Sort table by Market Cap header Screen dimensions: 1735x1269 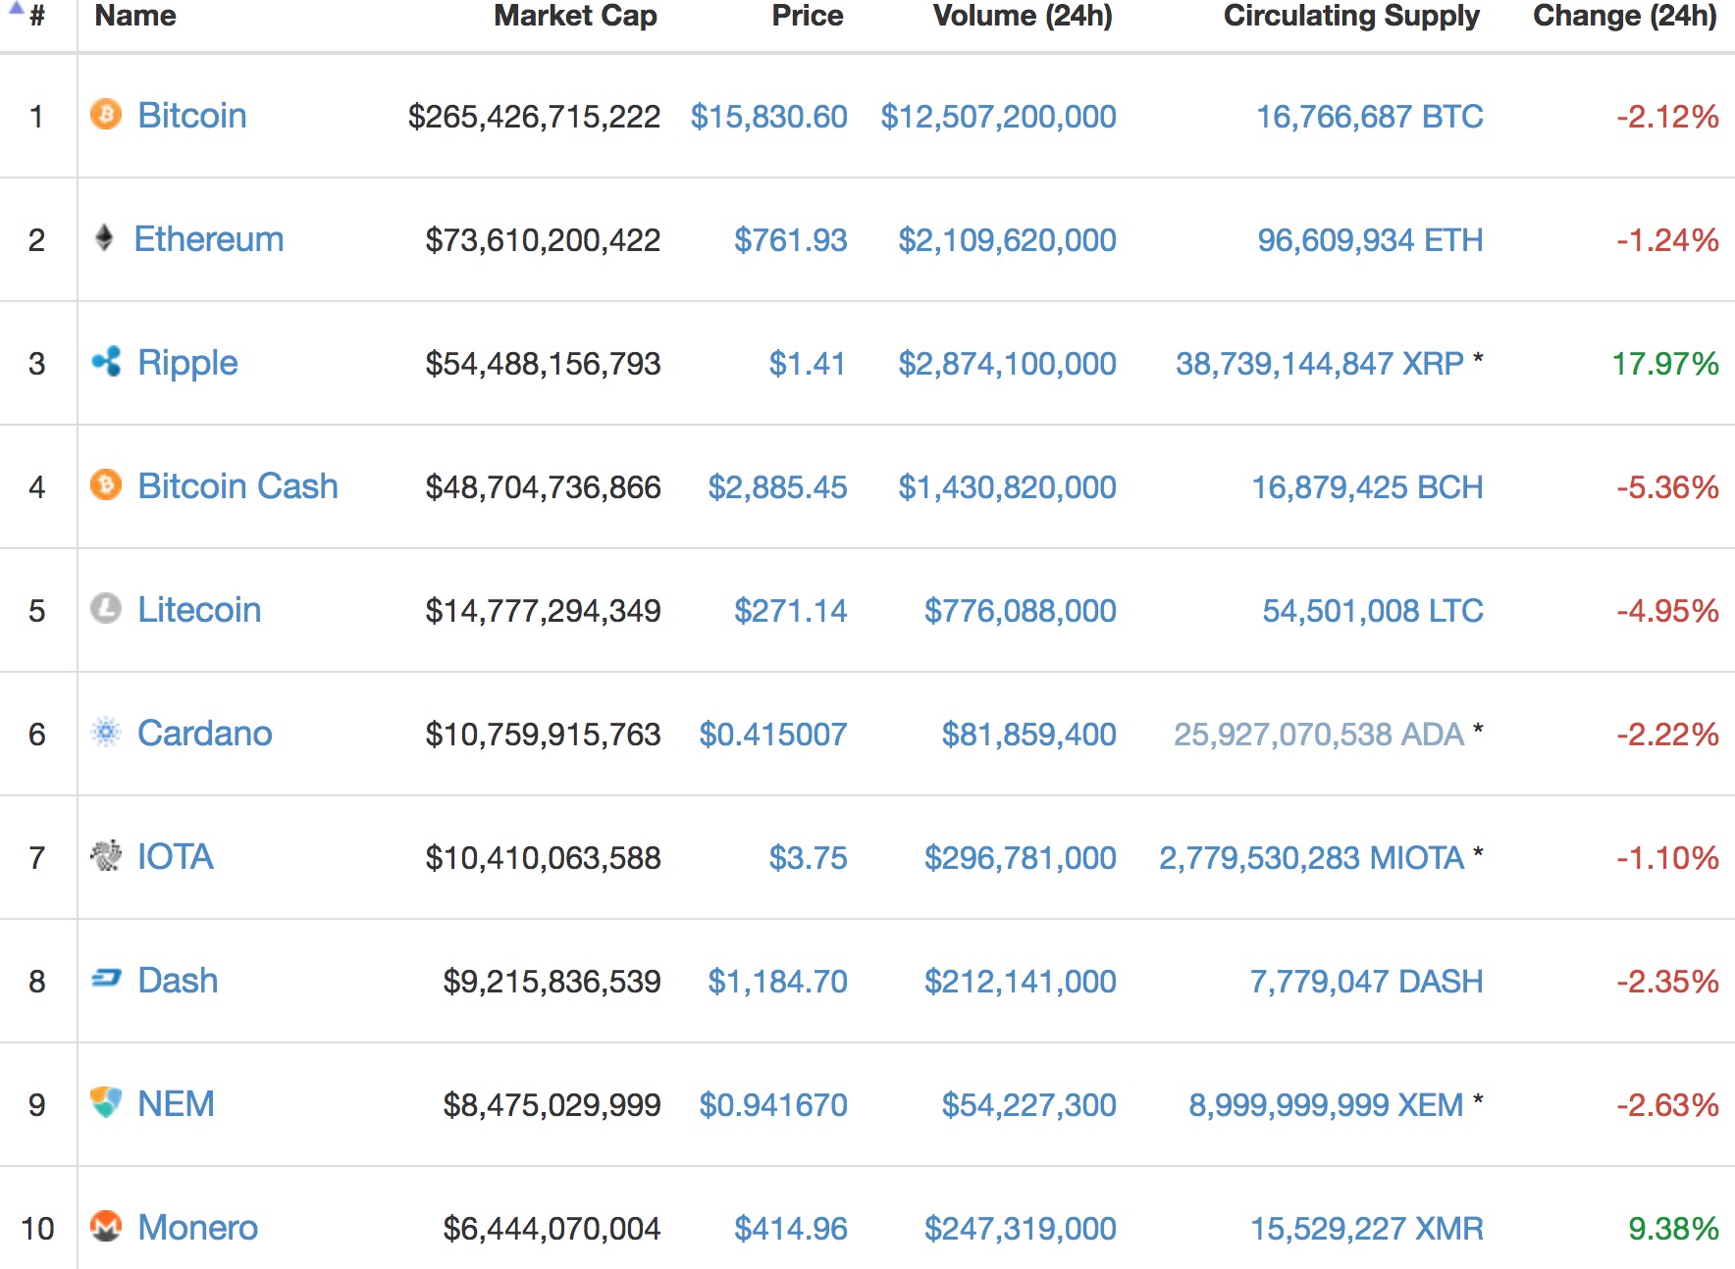coord(575,16)
